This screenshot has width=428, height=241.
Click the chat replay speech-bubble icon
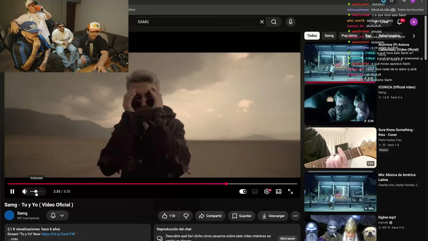[160, 238]
